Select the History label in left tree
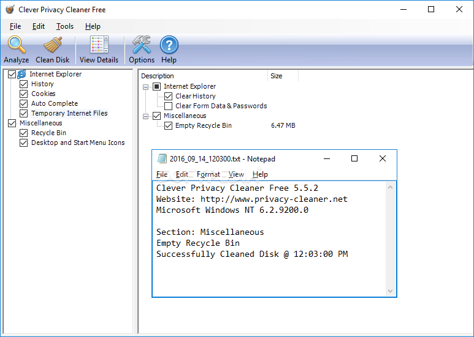This screenshot has width=474, height=337. tap(42, 84)
